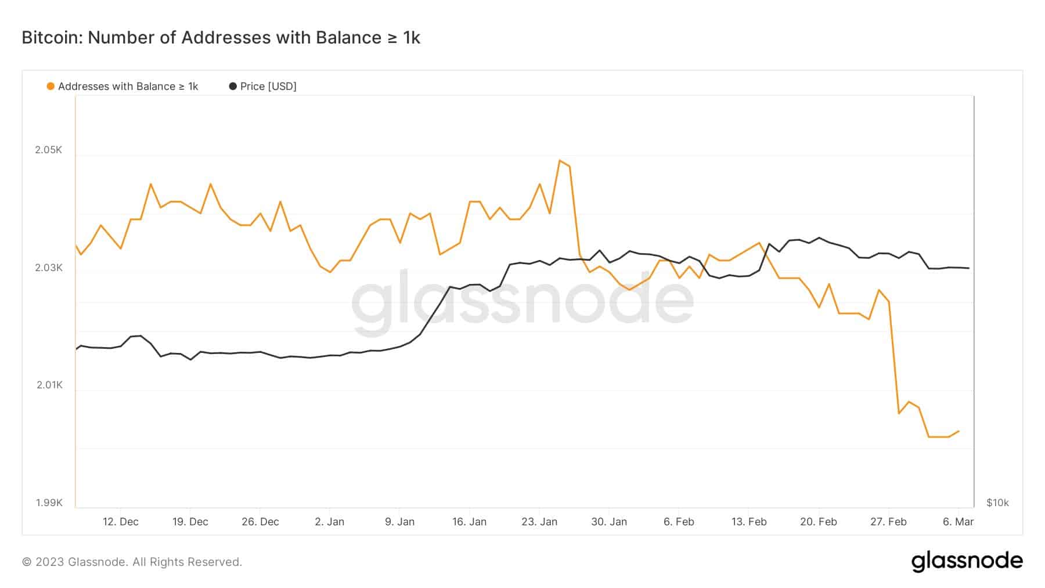Toggle the Addresses with Balance ≥ 1k legend label
1045x588 pixels.
128,86
